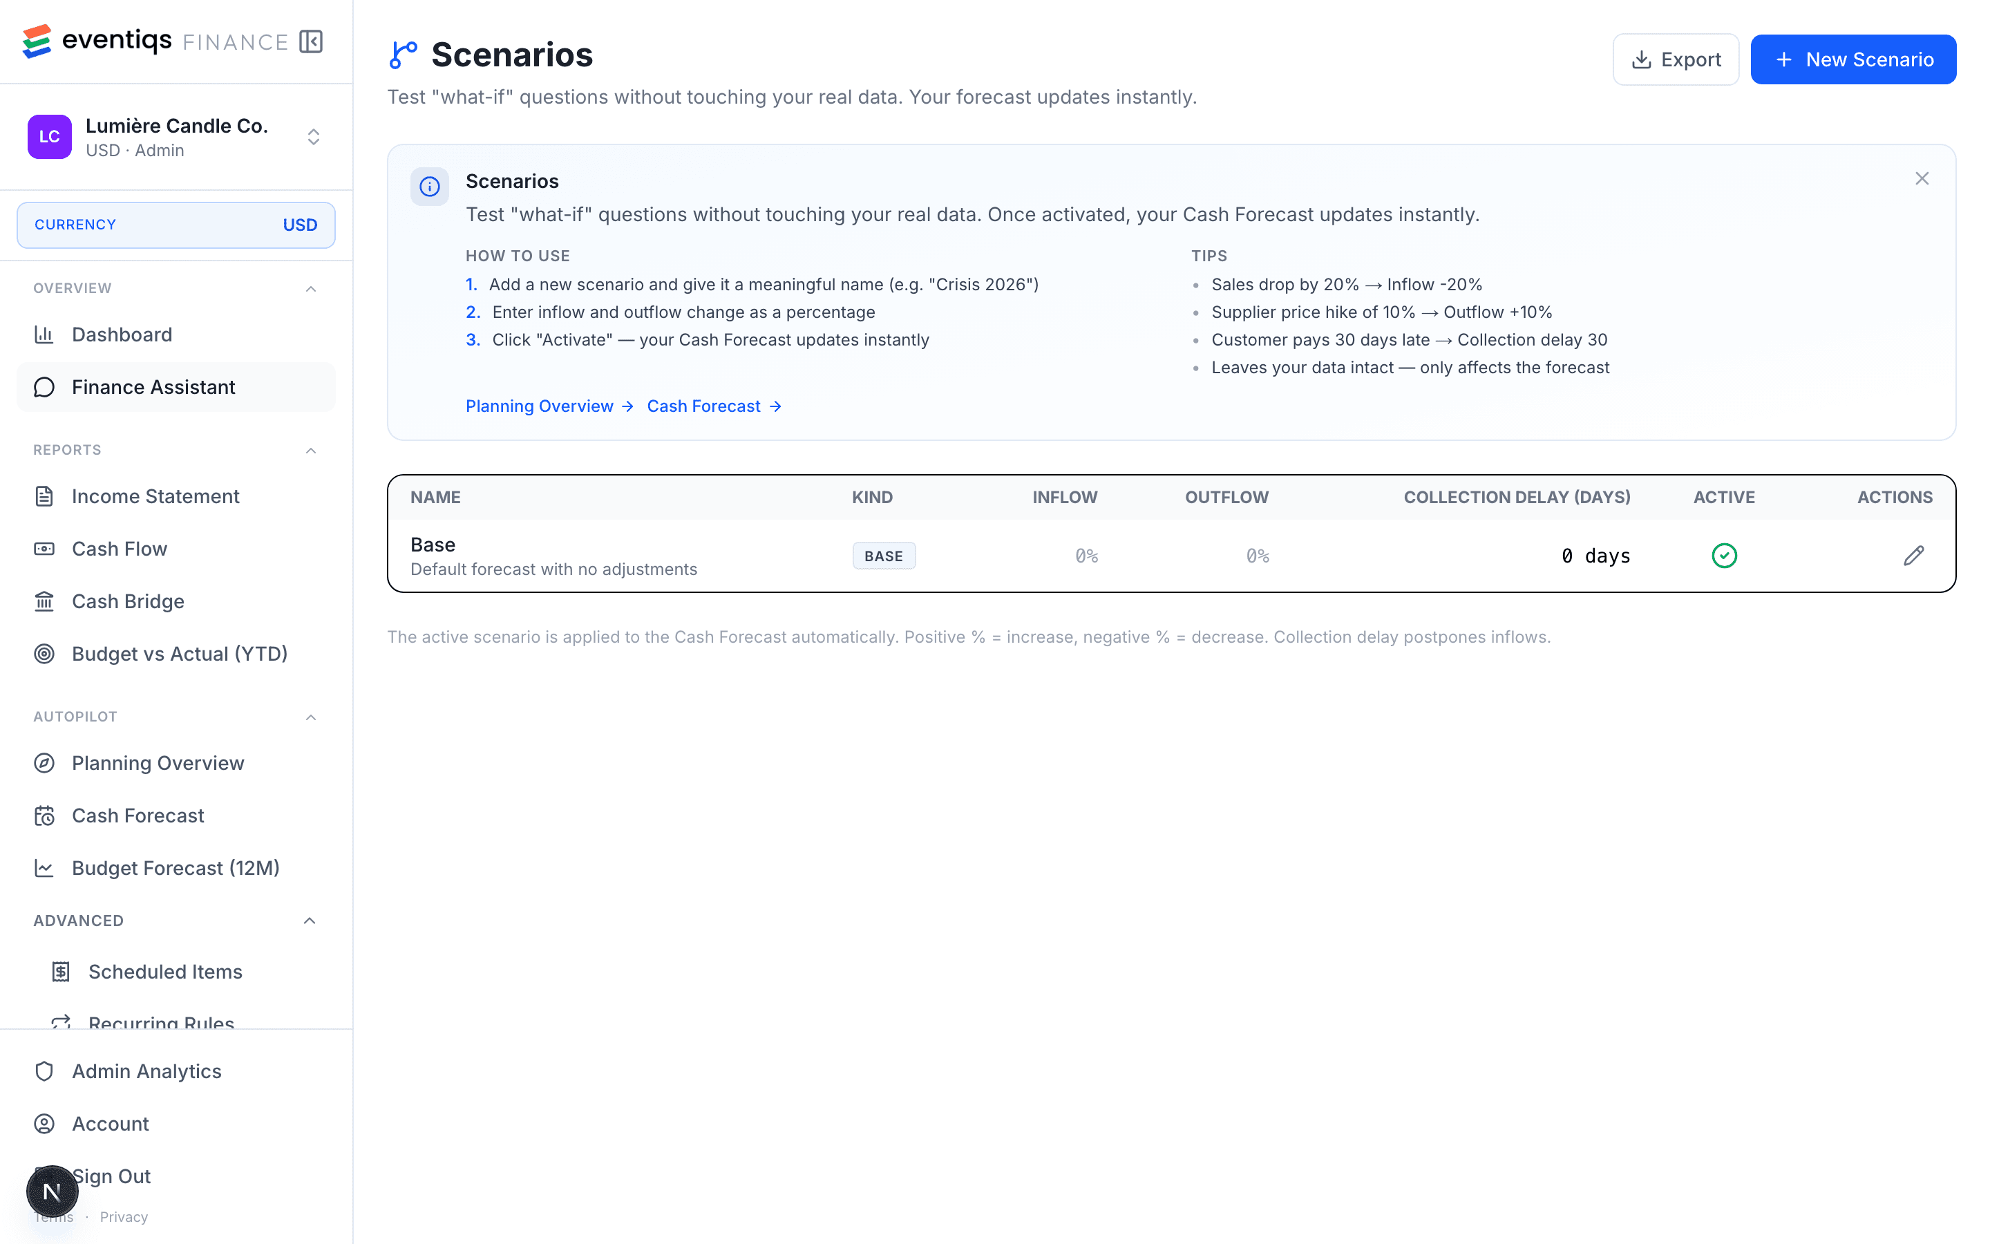
Task: Toggle the Active checkmark for the Base scenario
Action: click(x=1725, y=556)
